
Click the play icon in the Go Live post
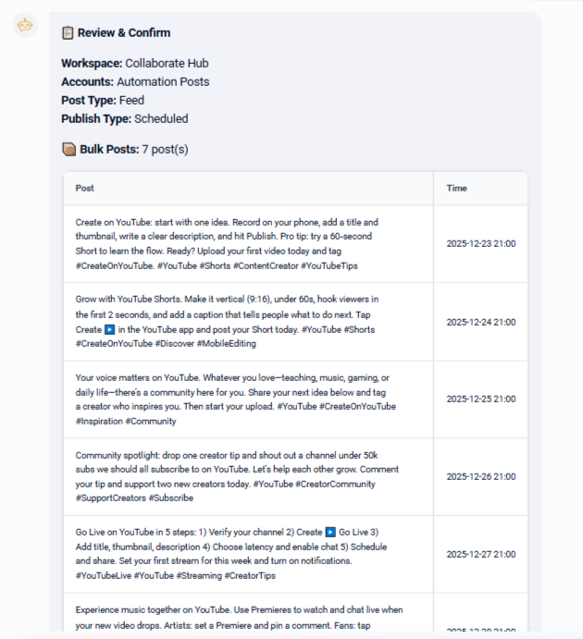tap(329, 533)
